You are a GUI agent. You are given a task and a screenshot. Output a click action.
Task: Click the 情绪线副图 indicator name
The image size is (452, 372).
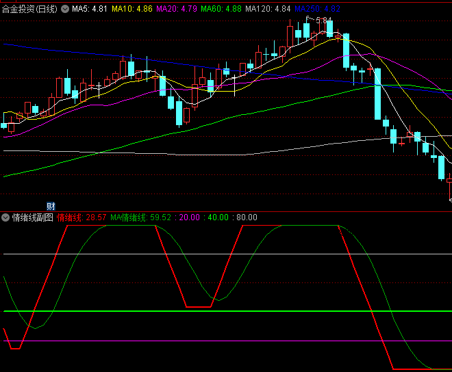pyautogui.click(x=33, y=217)
